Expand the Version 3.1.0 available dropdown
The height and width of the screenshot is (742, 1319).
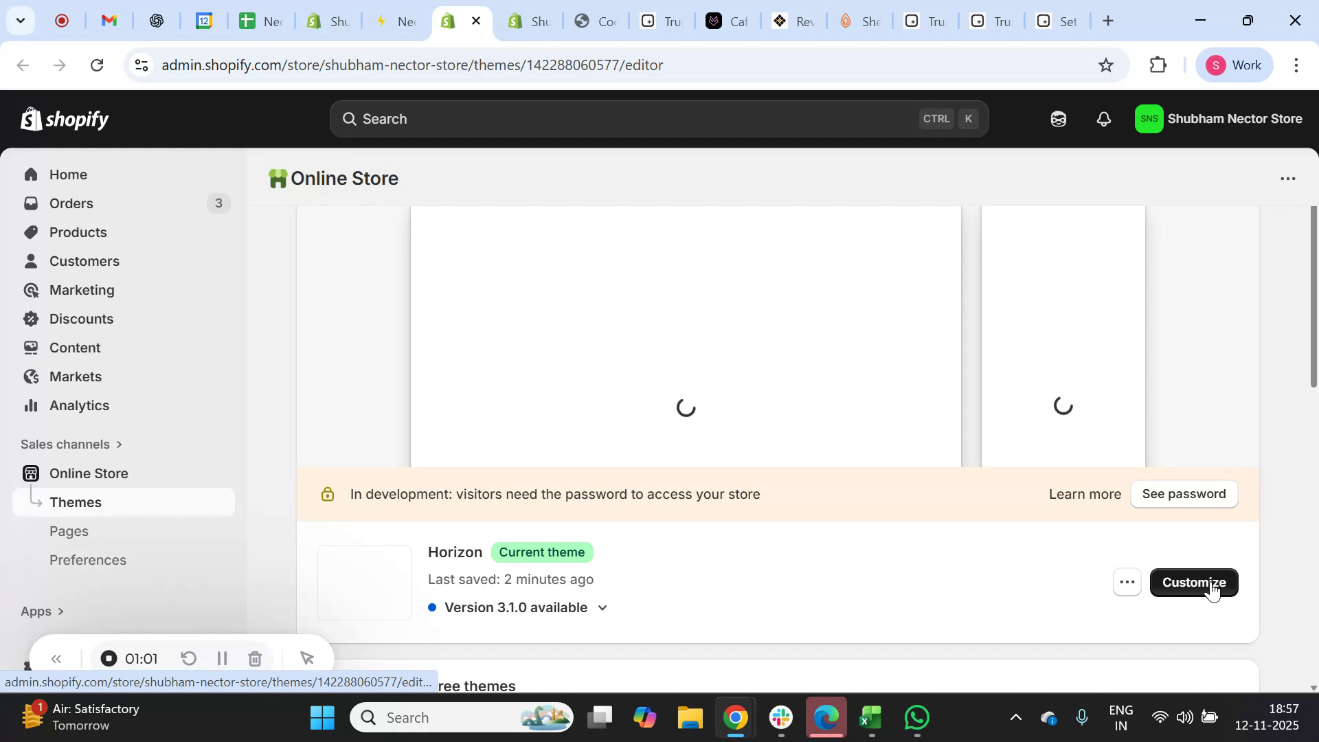coord(602,607)
